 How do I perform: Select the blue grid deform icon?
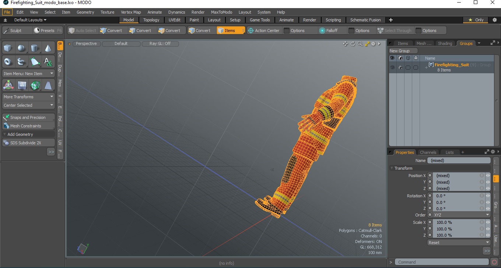tap(22, 85)
